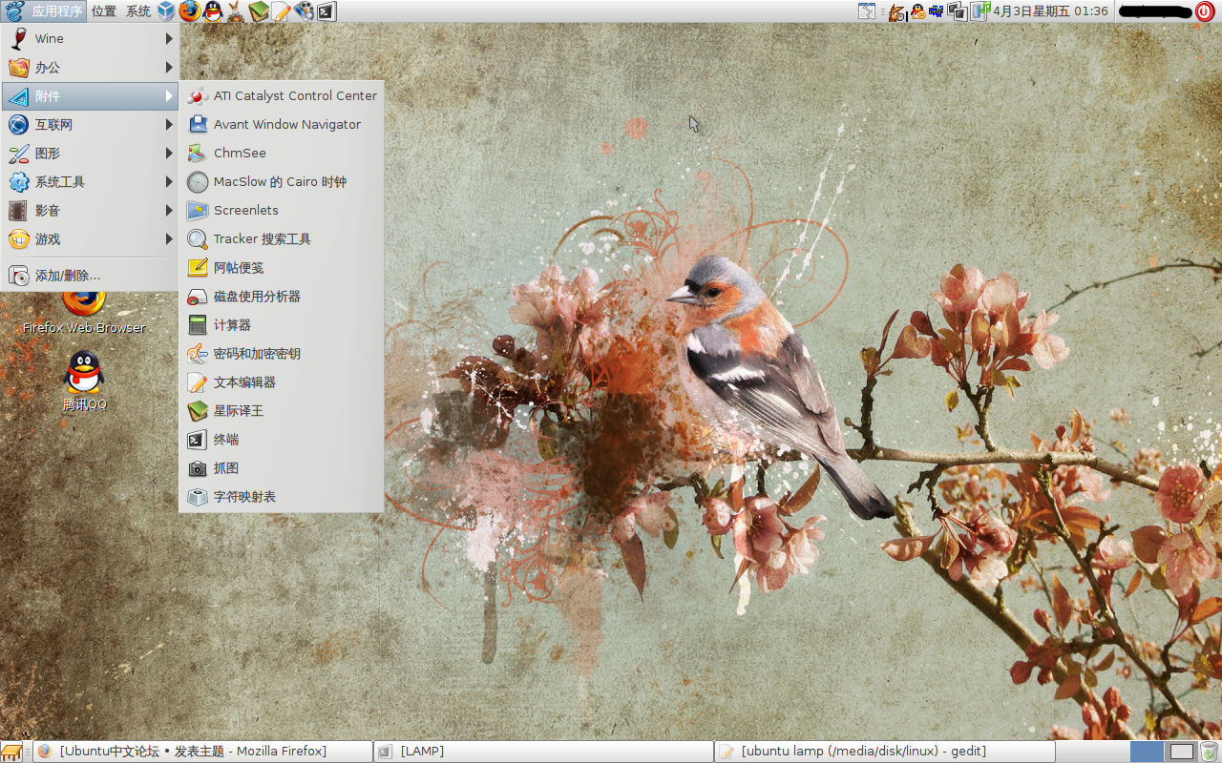Click the rabbit launcher icon in top panel

pyautogui.click(x=236, y=11)
